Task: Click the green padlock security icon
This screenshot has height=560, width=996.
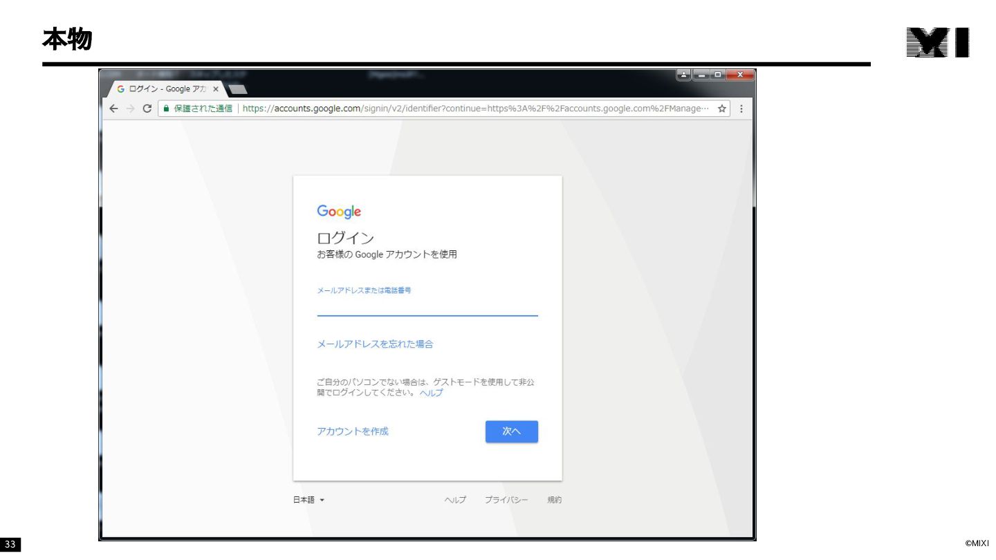Action: (166, 109)
